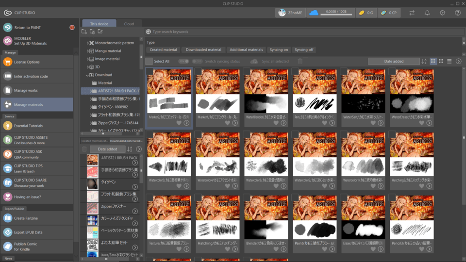
Task: Favorite the Watercolor5 material heart
Action: (x=179, y=186)
